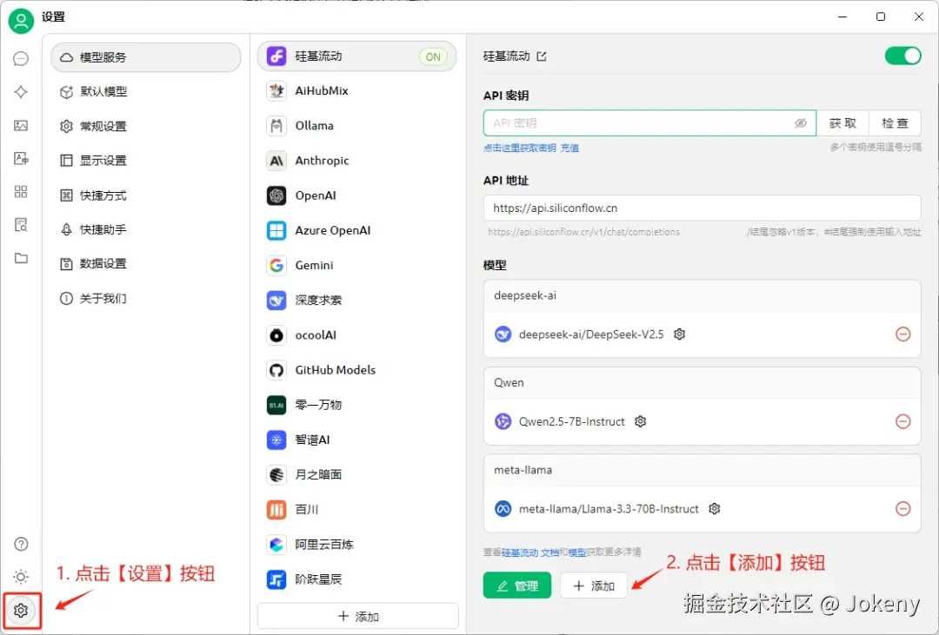Image resolution: width=939 pixels, height=635 pixels.
Task: Select the GitHub Models provider
Action: click(x=357, y=370)
